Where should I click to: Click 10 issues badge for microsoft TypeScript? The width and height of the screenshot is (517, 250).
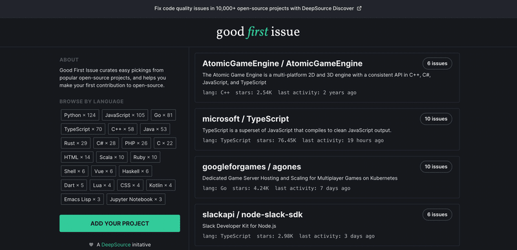[x=436, y=119]
